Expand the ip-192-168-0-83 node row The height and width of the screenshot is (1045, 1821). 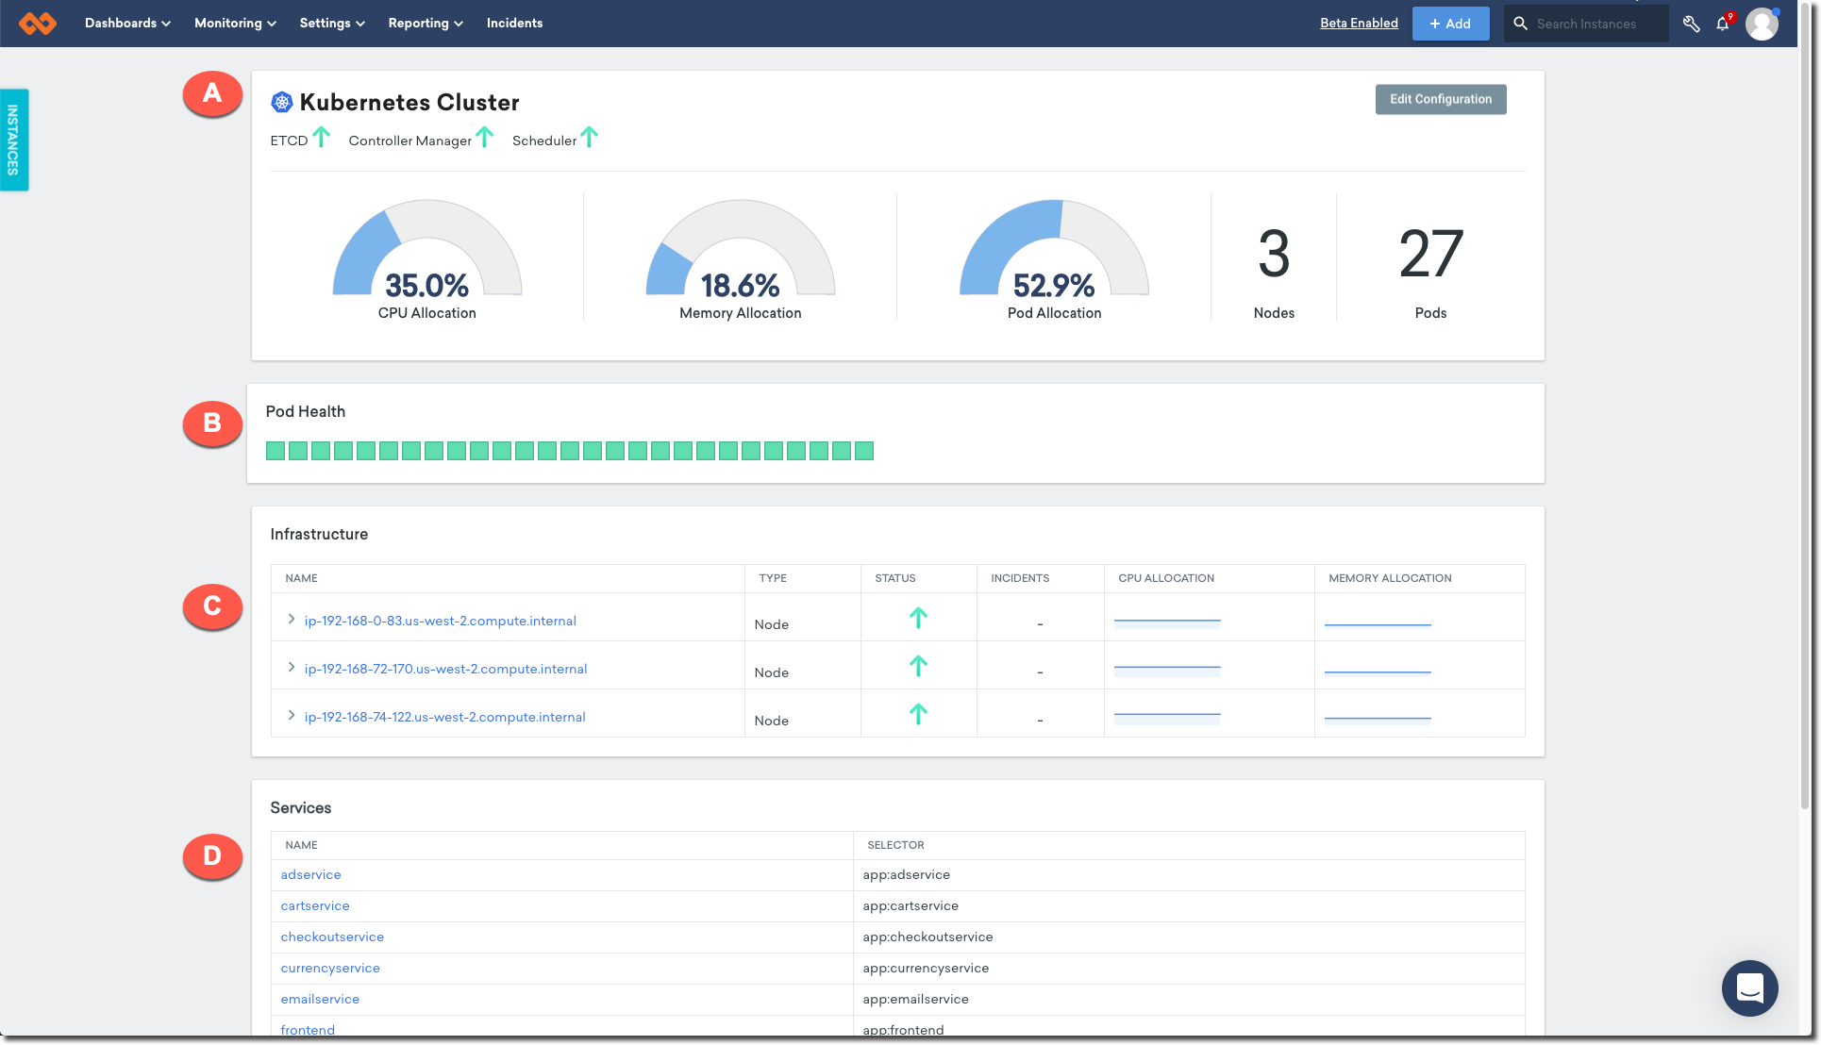coord(292,619)
